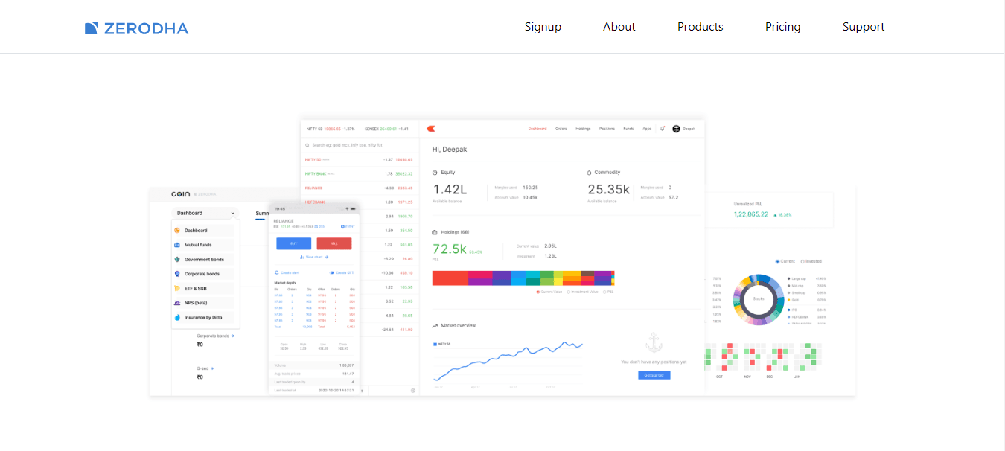Select NPS (beta) in Coin sidebar
This screenshot has height=451, width=1005.
195,302
